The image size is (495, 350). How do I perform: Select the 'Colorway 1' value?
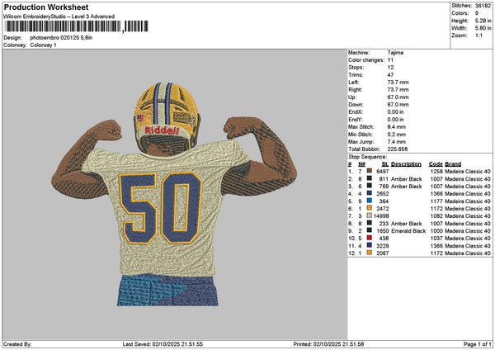click(43, 45)
